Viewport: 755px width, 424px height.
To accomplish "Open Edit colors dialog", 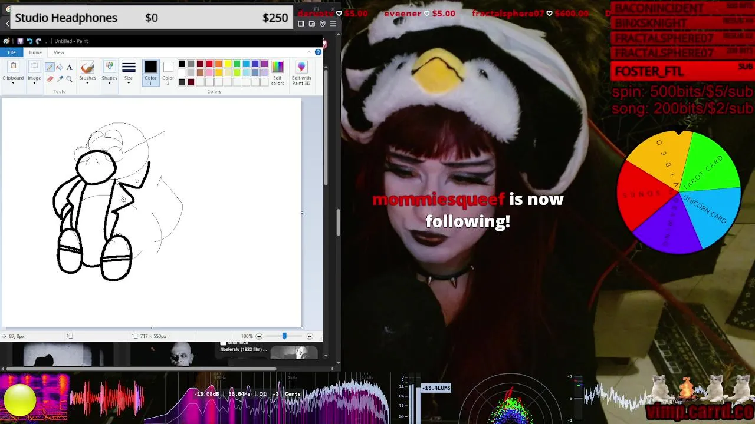I will 277,73.
